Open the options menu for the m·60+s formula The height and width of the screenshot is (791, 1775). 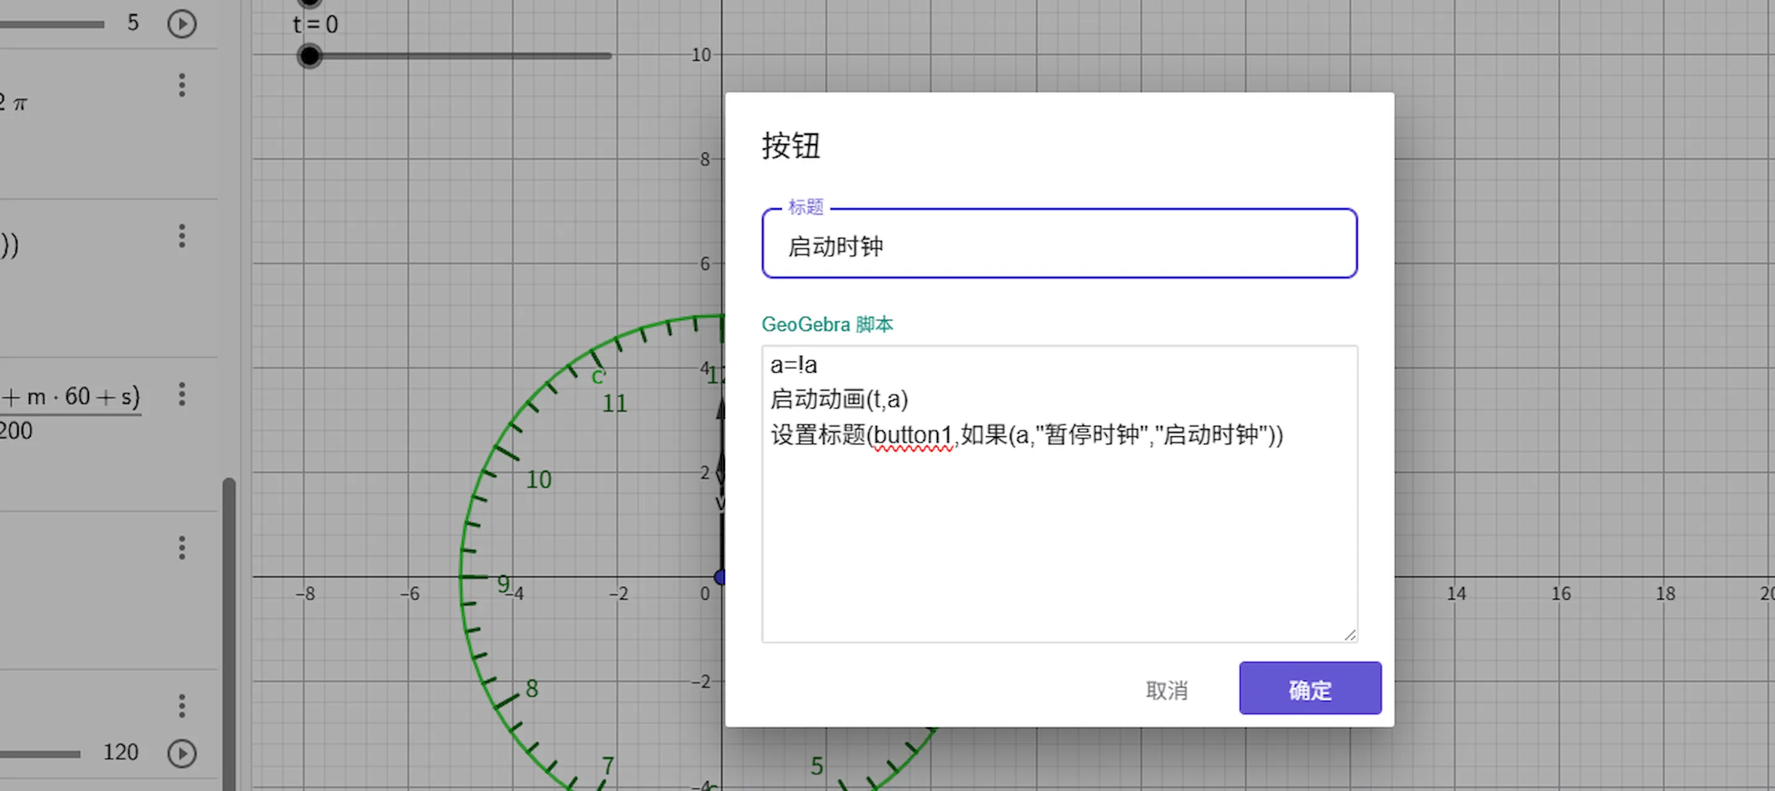pyautogui.click(x=182, y=394)
